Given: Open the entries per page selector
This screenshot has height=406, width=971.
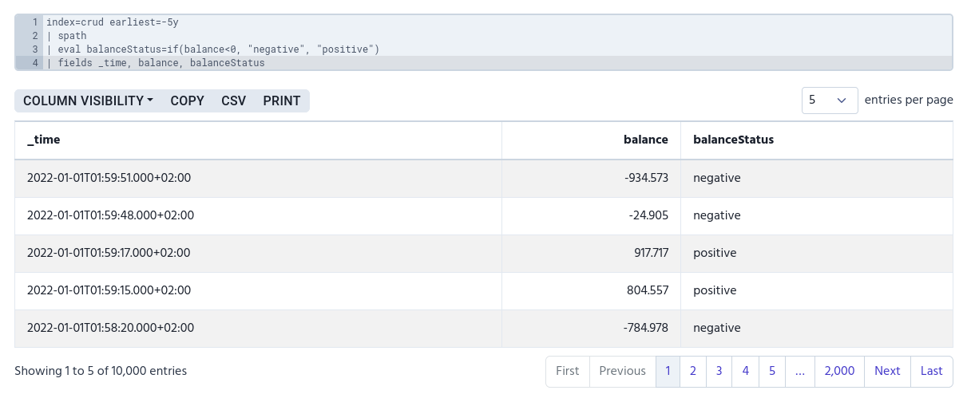Looking at the screenshot, I should pos(830,100).
